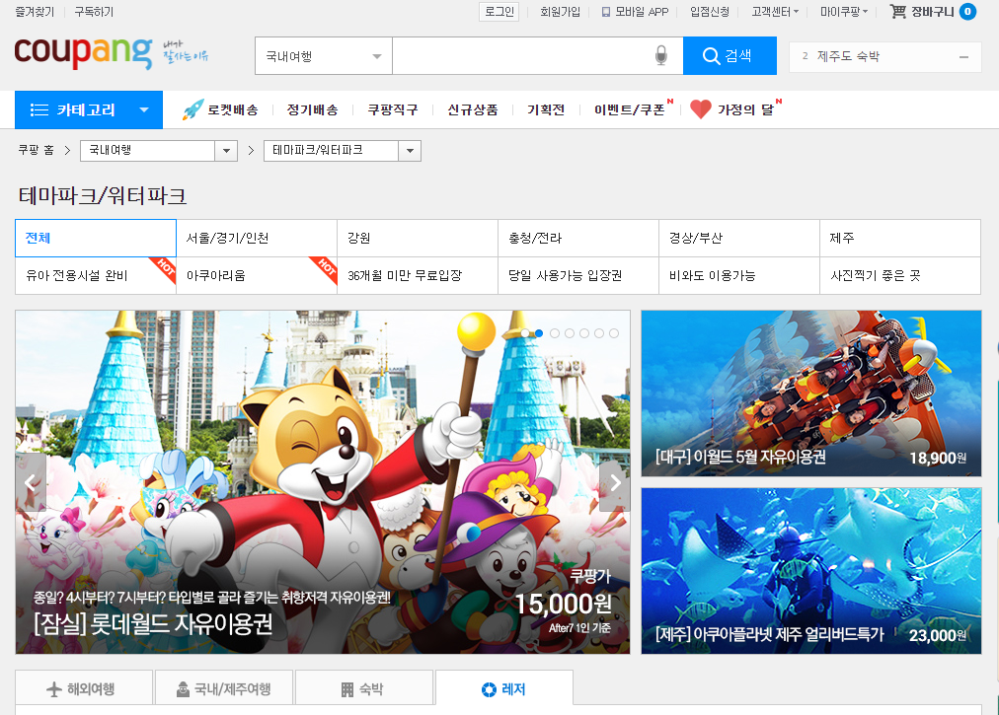Image resolution: width=999 pixels, height=715 pixels.
Task: Expand the 국내여행 search category dropdown
Action: 324,56
